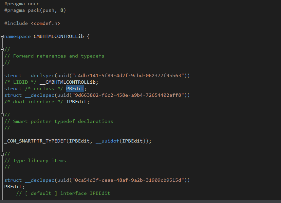Click __declspec on the 0ca54d3f struct line
This screenshot has height=203, width=281.
tap(39, 180)
